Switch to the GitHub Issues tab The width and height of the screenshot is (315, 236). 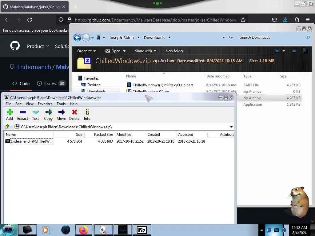(x=51, y=84)
